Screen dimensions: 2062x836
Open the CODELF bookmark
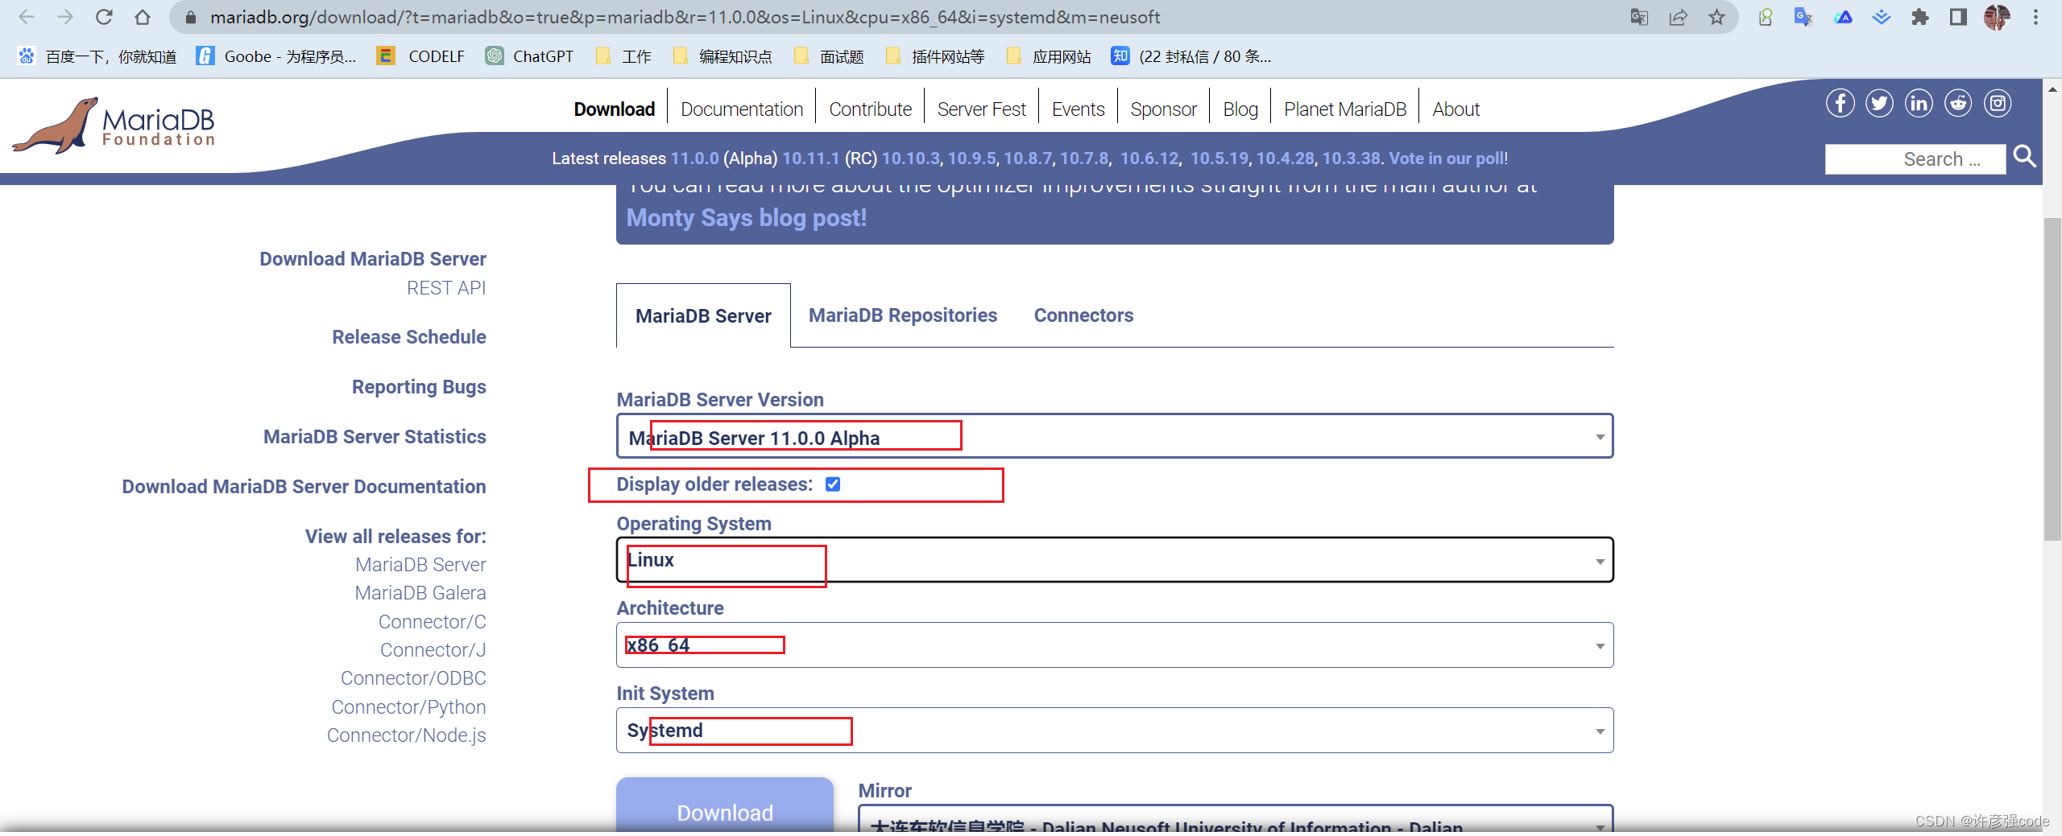coord(421,56)
